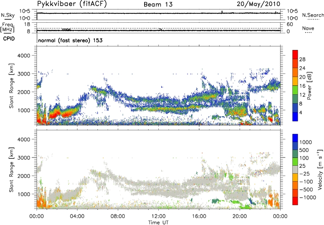Click the 20/May/2010 date label
This screenshot has width=324, height=225.
[258, 4]
